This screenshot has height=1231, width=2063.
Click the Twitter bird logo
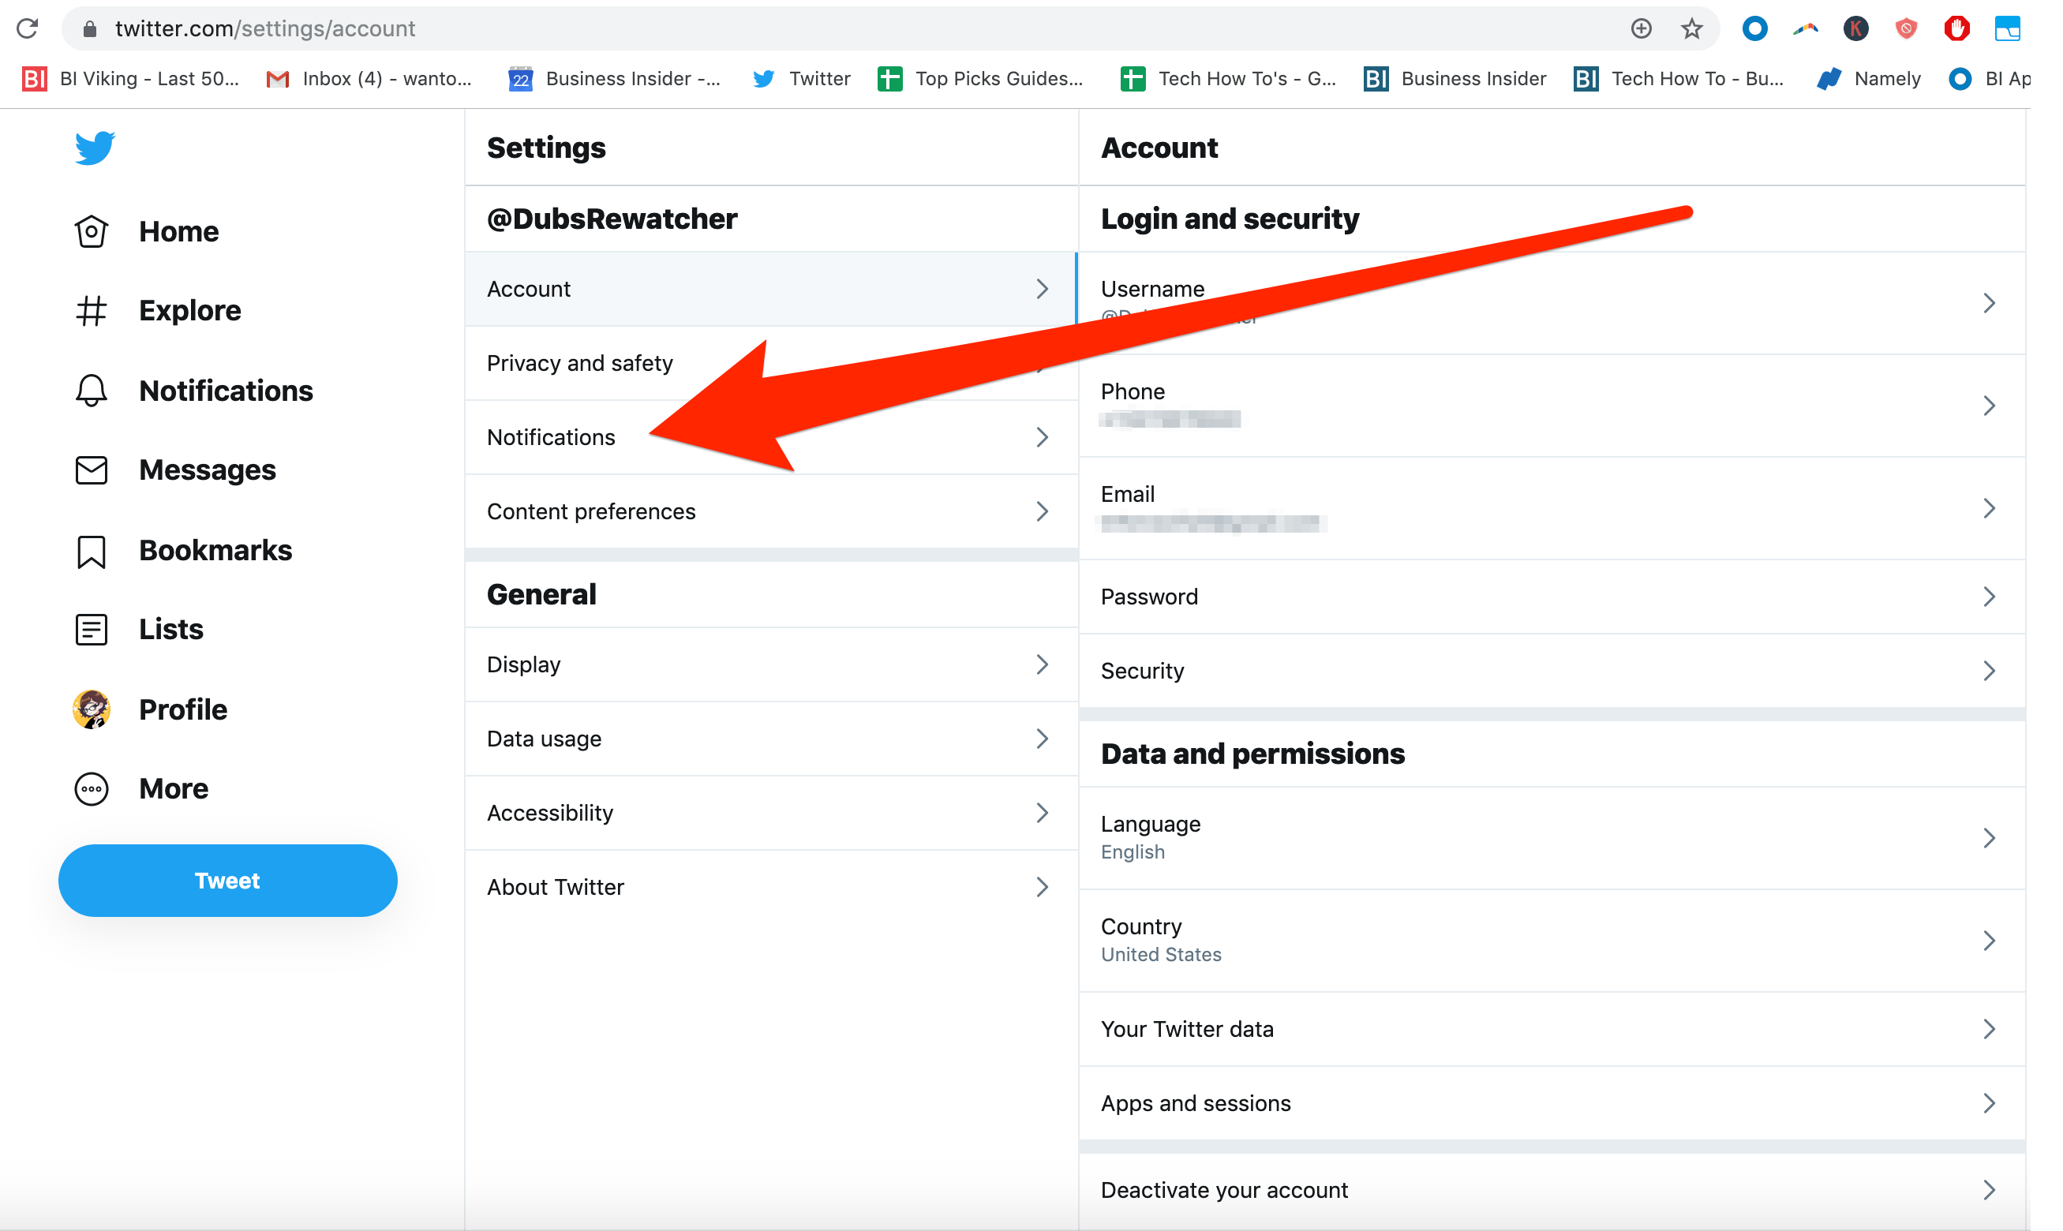tap(94, 148)
